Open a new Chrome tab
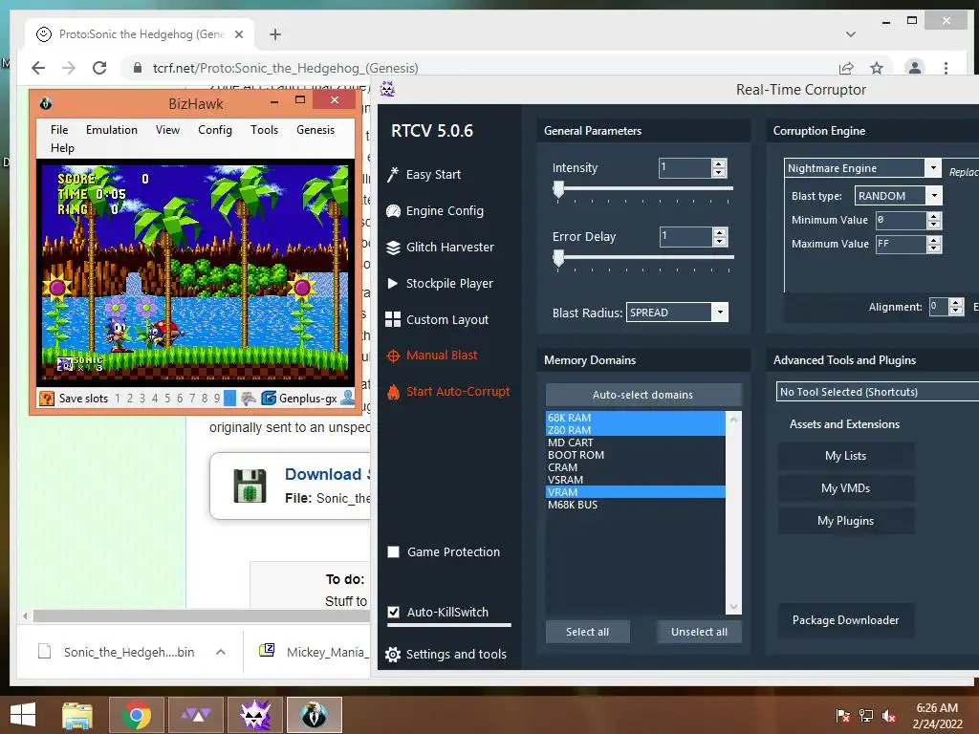The width and height of the screenshot is (979, 734). (275, 34)
